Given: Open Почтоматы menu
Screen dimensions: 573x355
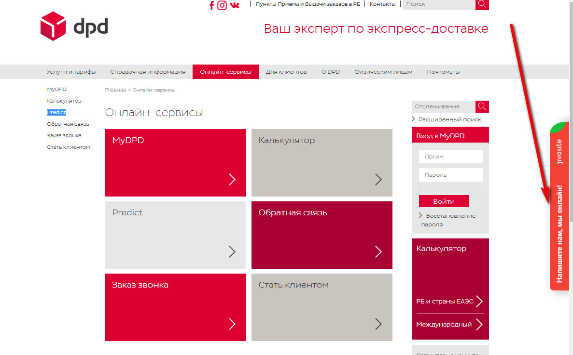Looking at the screenshot, I should [443, 72].
